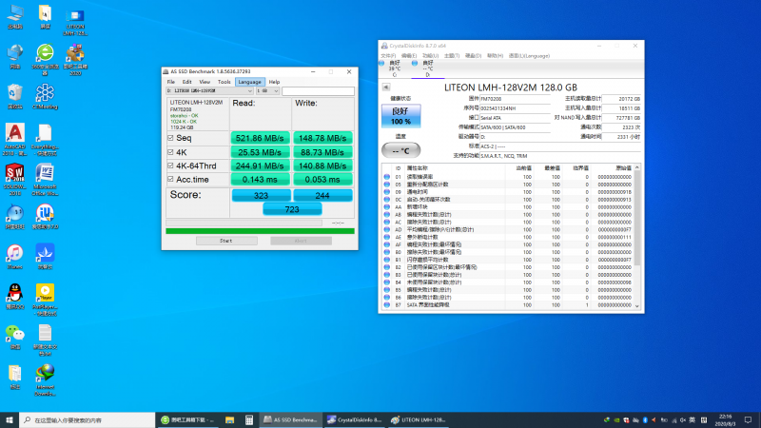Open the SOLIDWORKS 2018 desktop icon
The height and width of the screenshot is (428, 761).
pyautogui.click(x=15, y=179)
